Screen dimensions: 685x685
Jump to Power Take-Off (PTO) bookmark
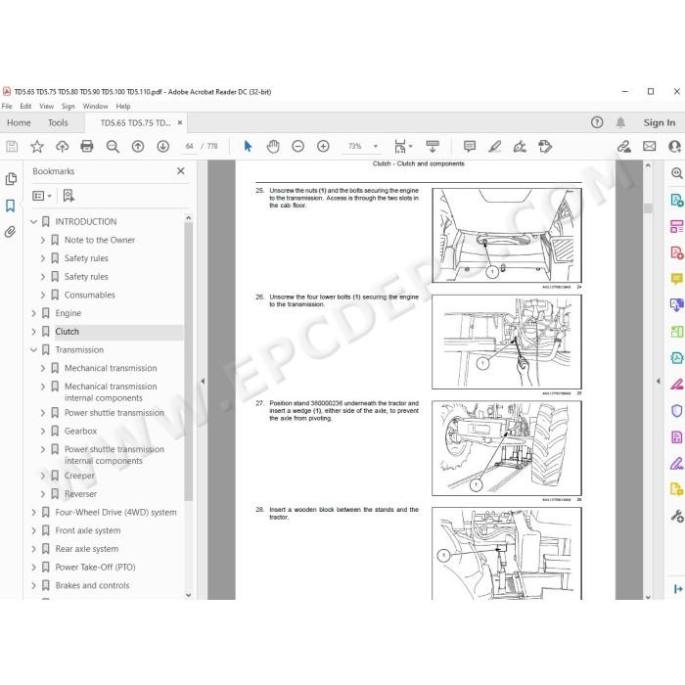(x=95, y=567)
